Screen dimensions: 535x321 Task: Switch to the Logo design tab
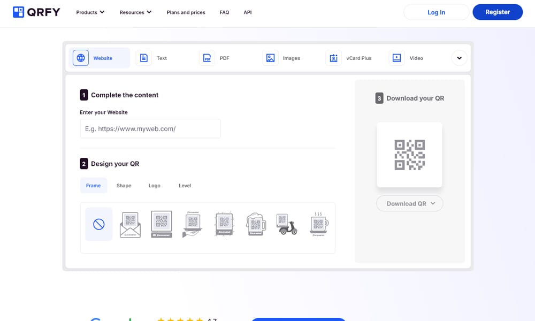click(154, 186)
